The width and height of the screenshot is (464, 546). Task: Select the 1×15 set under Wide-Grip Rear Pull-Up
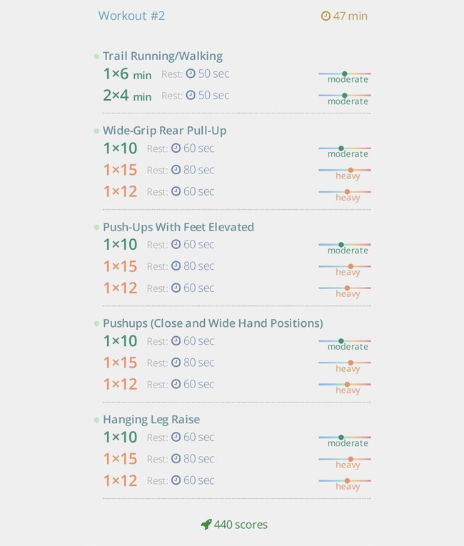(x=120, y=170)
